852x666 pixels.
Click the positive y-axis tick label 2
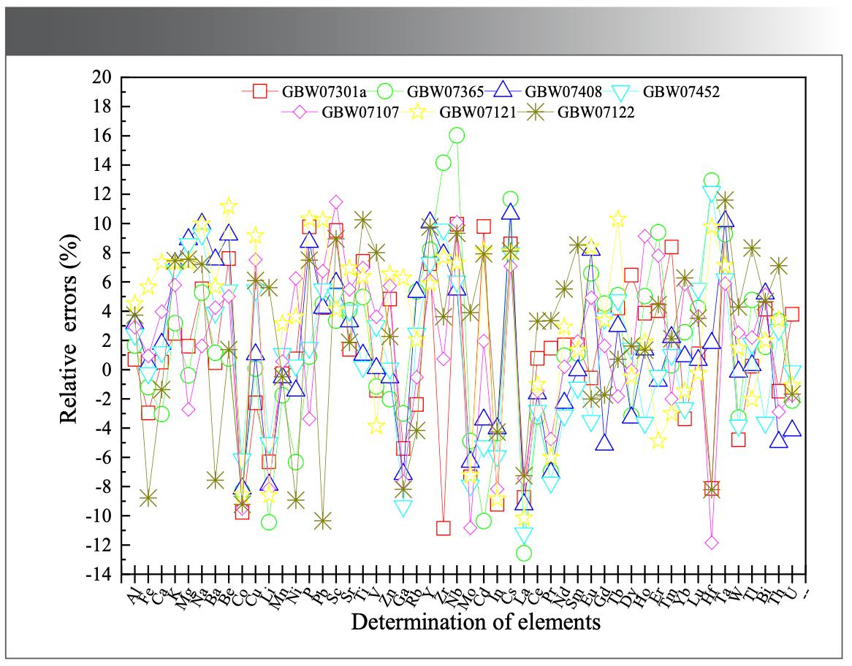(106, 340)
